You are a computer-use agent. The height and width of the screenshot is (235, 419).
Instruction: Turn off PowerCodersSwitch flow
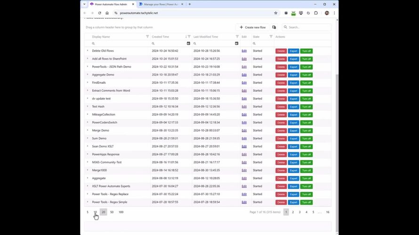click(x=306, y=123)
